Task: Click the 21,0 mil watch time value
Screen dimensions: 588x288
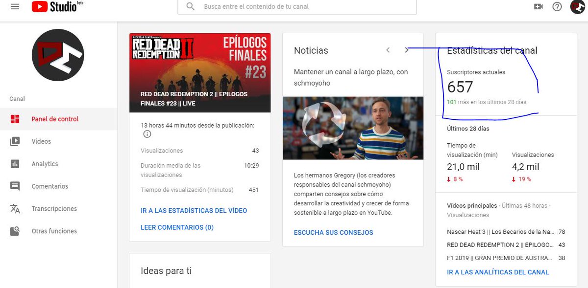Action: [464, 167]
